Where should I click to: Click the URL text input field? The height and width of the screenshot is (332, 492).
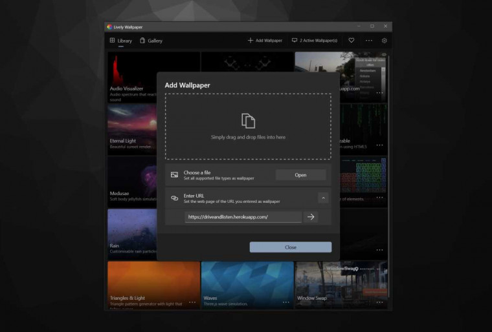(243, 217)
